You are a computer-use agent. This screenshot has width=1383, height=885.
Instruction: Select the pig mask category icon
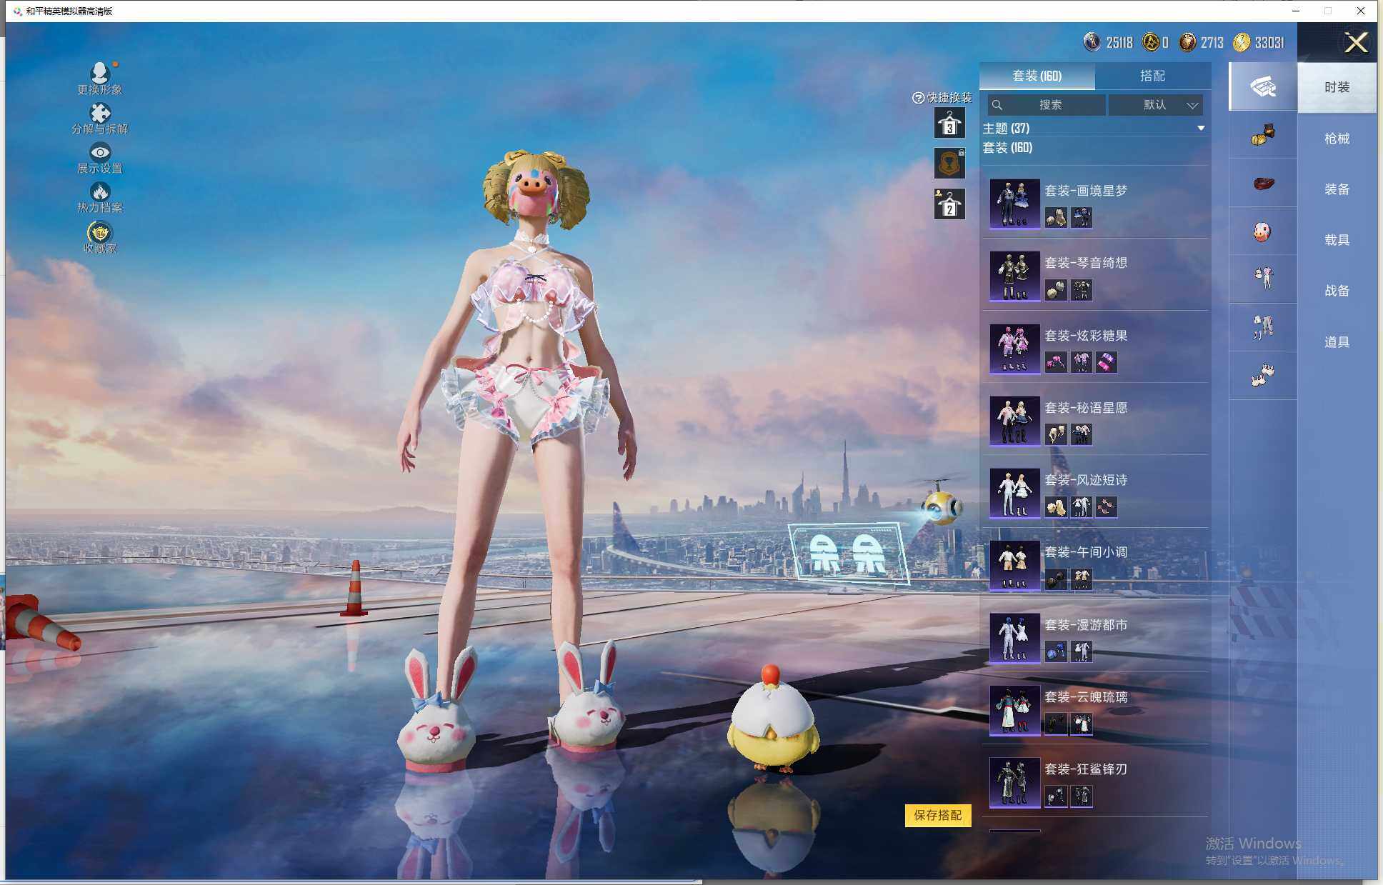[x=1262, y=231]
